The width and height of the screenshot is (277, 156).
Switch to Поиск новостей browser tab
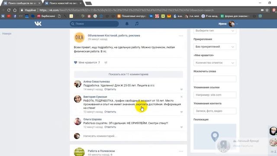[x=63, y=3]
